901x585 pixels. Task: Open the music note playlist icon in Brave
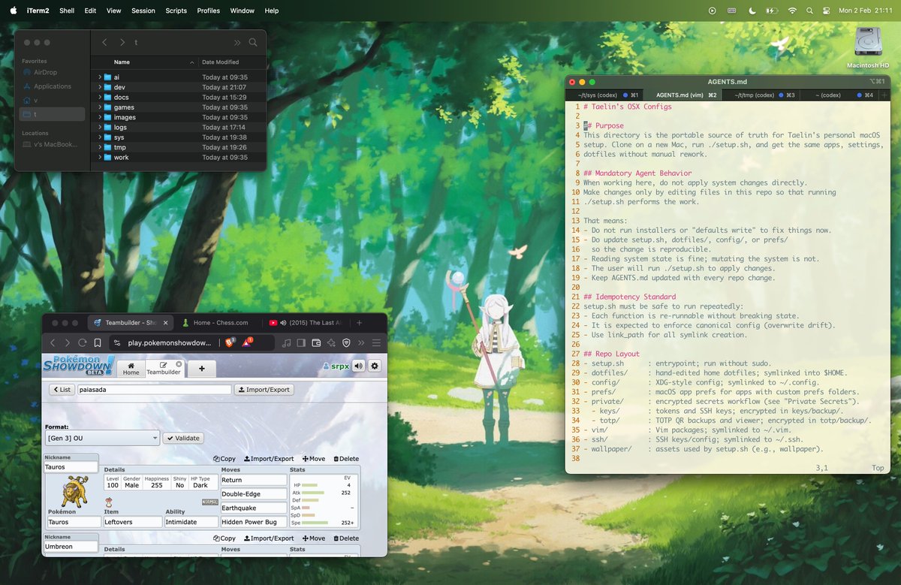click(x=287, y=342)
